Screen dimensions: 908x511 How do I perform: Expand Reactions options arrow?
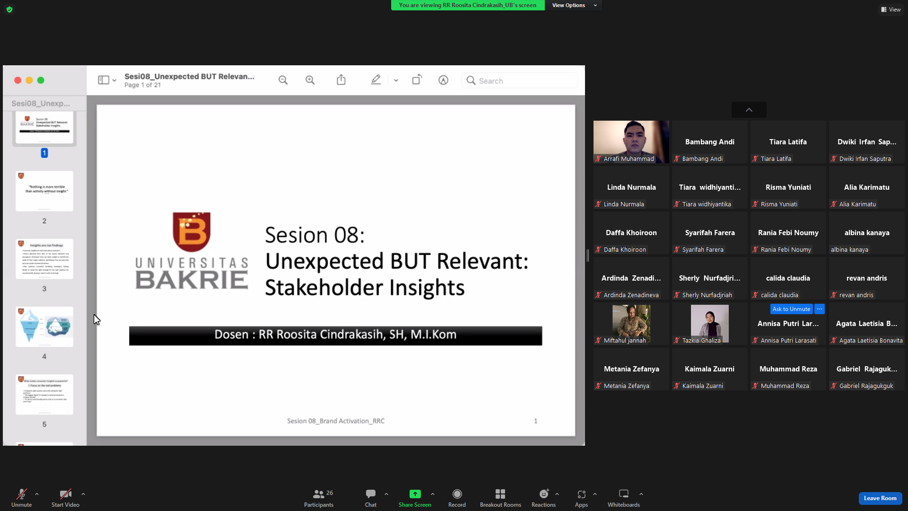point(557,494)
